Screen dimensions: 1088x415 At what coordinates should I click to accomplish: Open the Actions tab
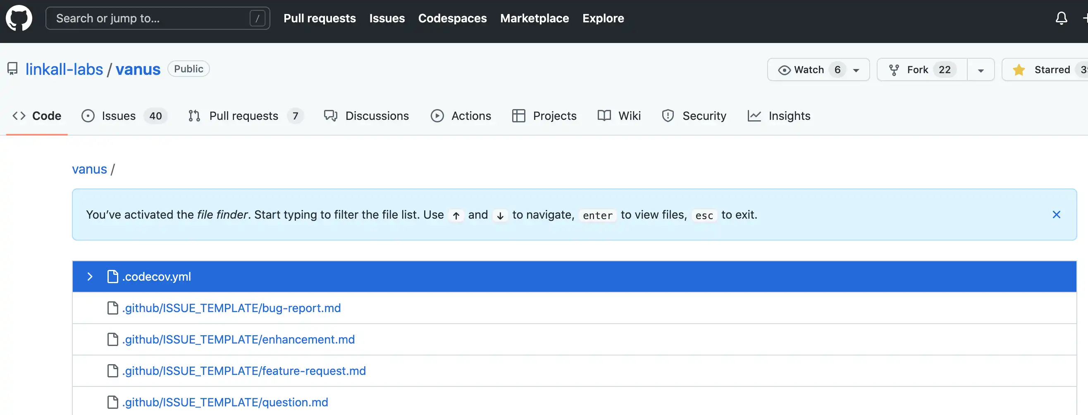[x=461, y=116]
